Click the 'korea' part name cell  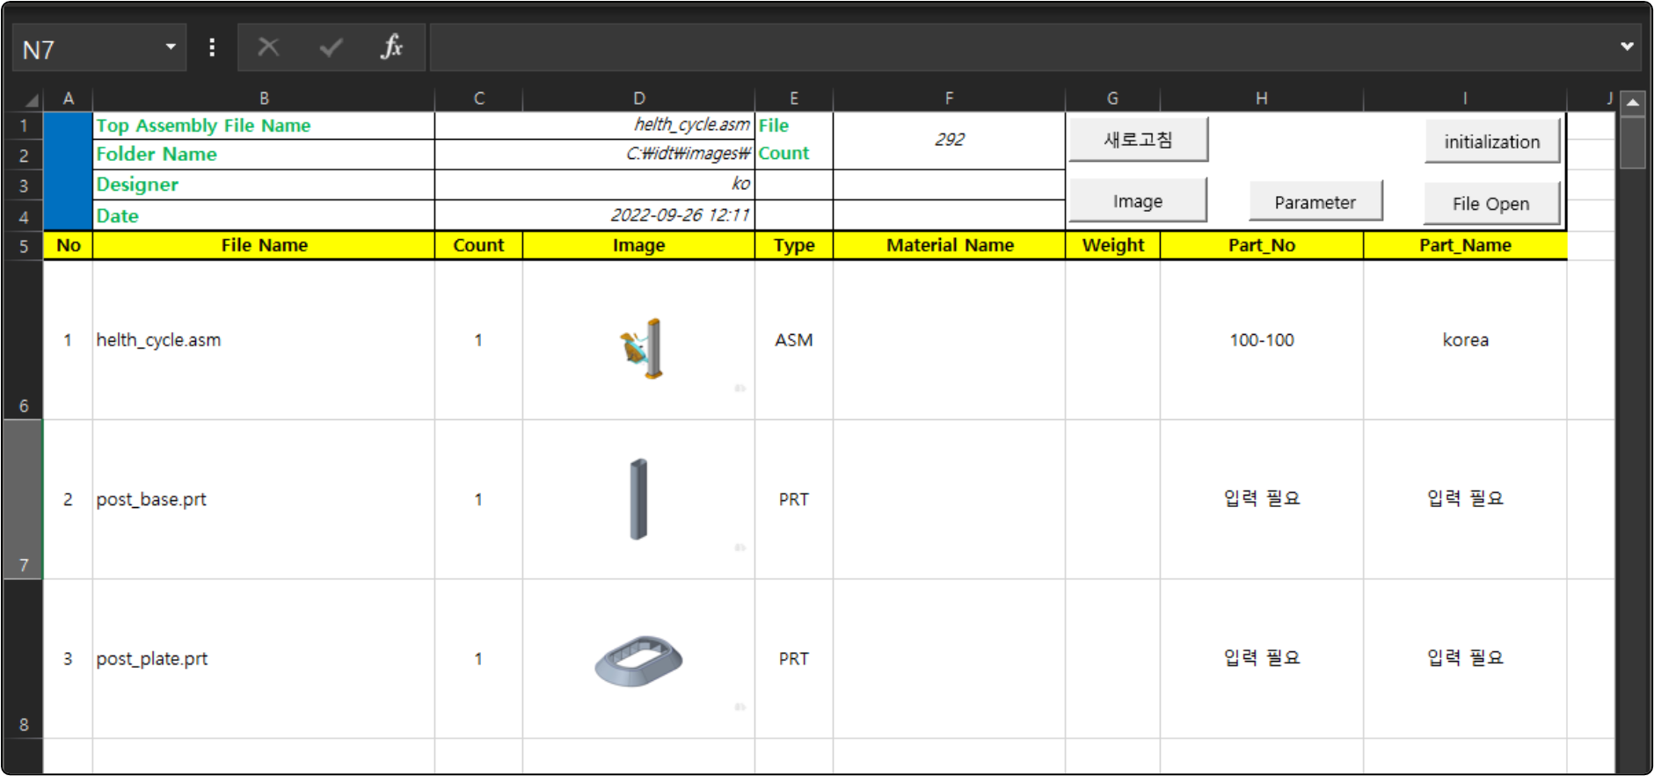tap(1465, 340)
